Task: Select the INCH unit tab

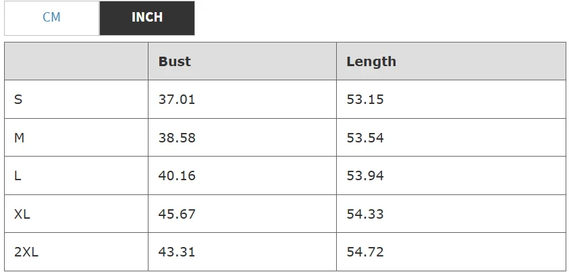Action: point(147,18)
